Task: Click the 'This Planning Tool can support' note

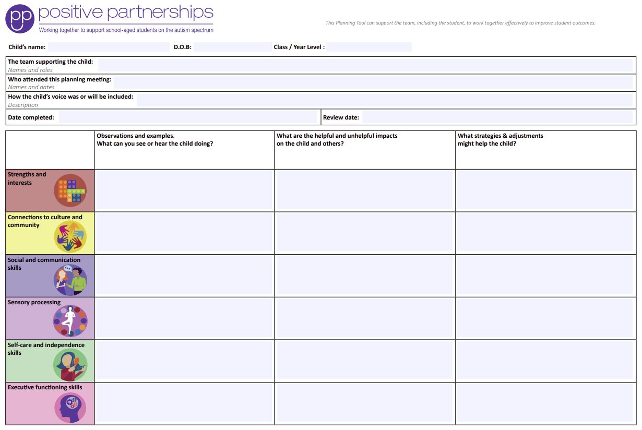Action: coord(460,23)
